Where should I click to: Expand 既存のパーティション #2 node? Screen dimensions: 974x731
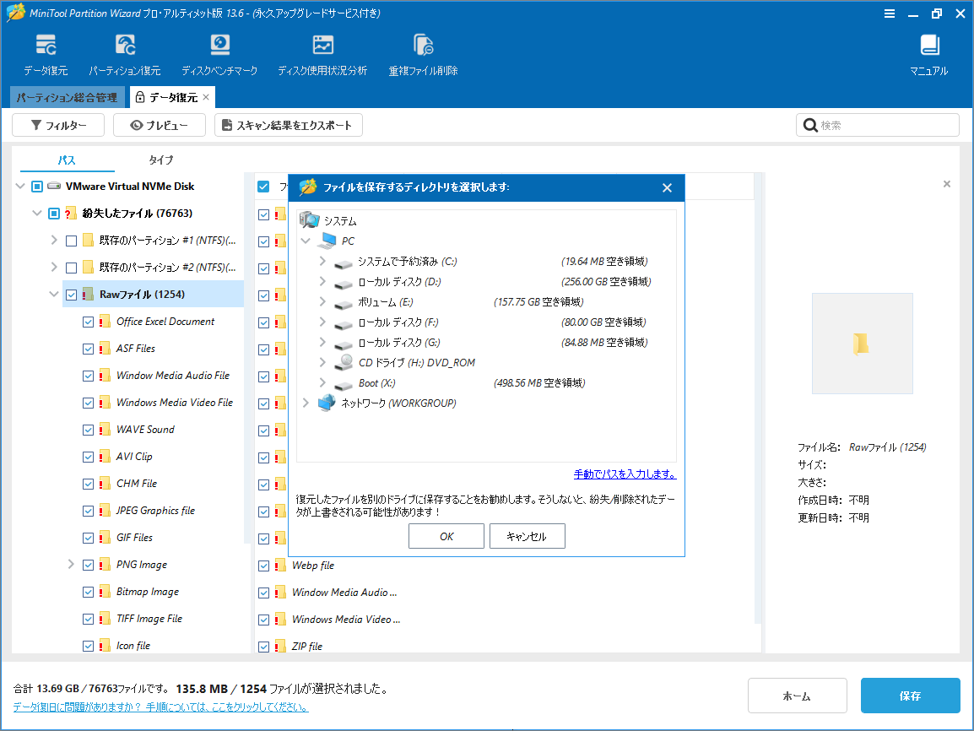[54, 267]
